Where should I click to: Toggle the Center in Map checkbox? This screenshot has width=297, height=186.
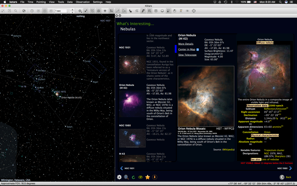pos(198,49)
